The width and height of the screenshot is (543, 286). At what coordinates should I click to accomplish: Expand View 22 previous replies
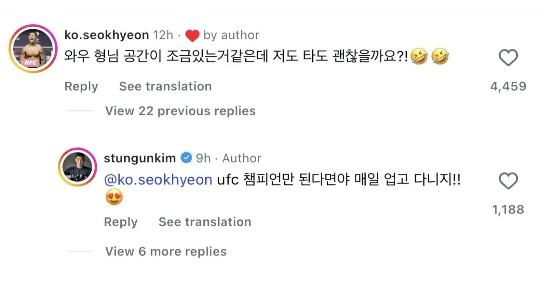[x=180, y=111]
